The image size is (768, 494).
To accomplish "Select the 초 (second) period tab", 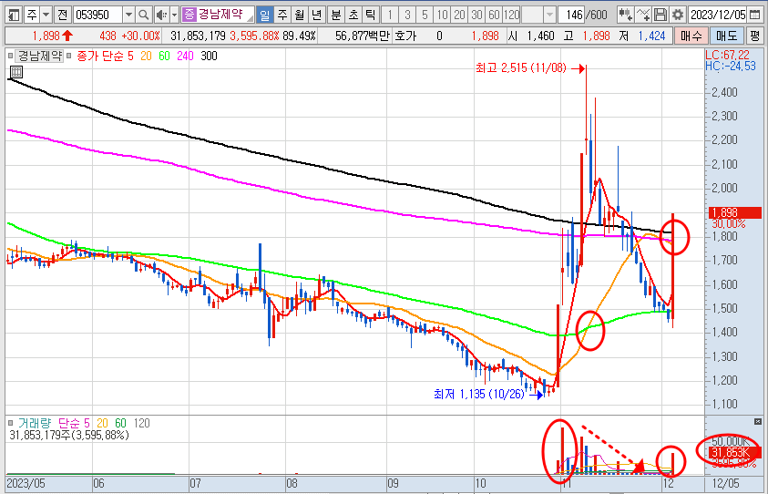I will click(353, 15).
